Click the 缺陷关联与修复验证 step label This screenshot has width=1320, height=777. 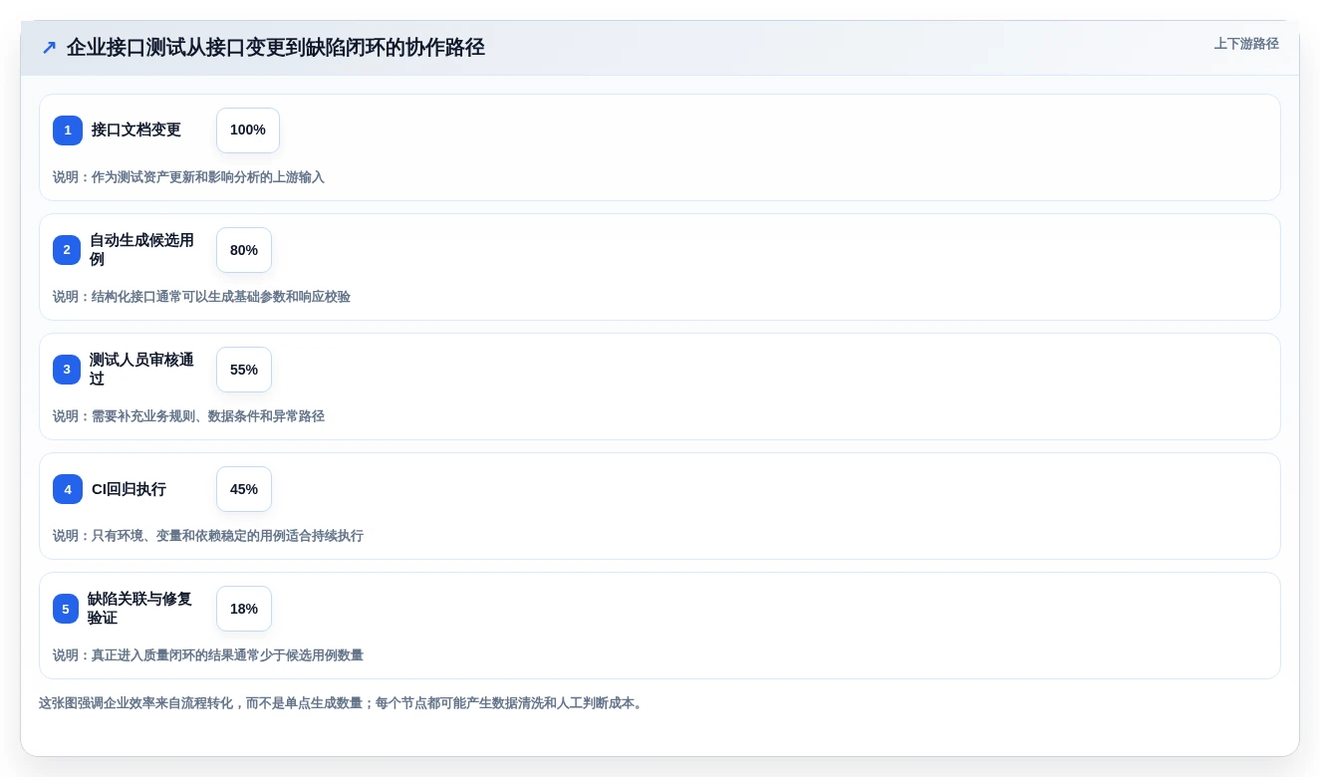[x=139, y=609]
